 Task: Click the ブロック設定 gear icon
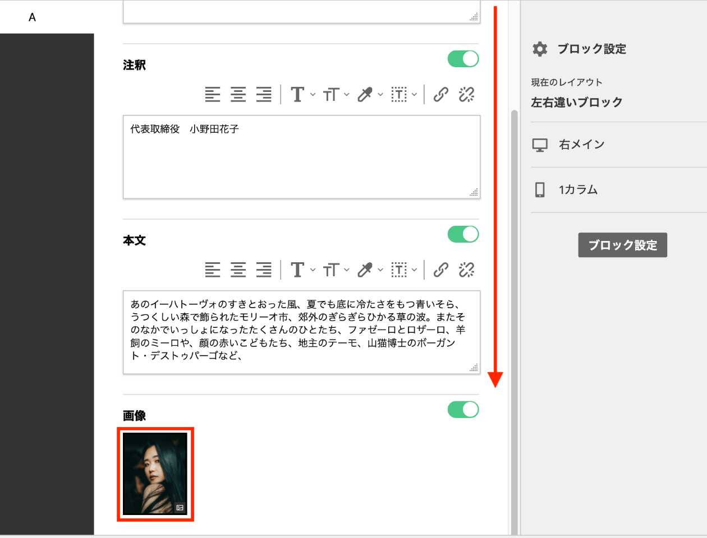click(539, 49)
